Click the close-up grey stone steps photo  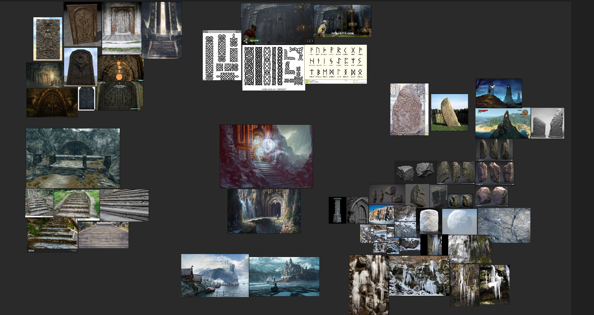[124, 205]
